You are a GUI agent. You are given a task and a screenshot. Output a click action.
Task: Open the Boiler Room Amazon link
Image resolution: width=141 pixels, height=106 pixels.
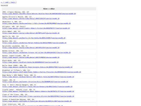point(37,67)
